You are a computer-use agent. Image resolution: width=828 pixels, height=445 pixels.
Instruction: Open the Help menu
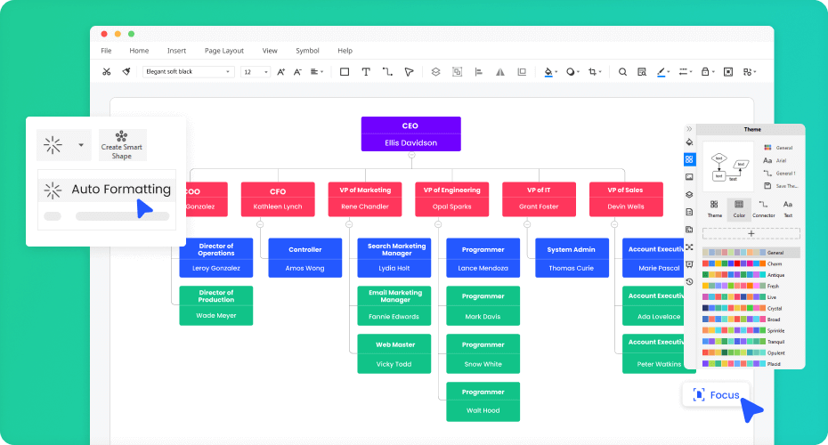click(x=345, y=51)
